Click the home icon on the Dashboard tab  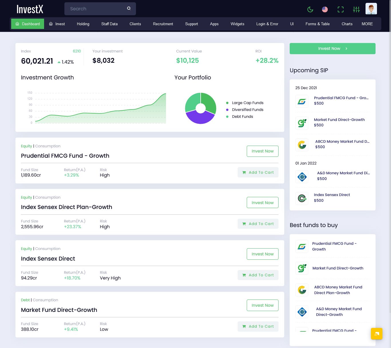tap(17, 24)
